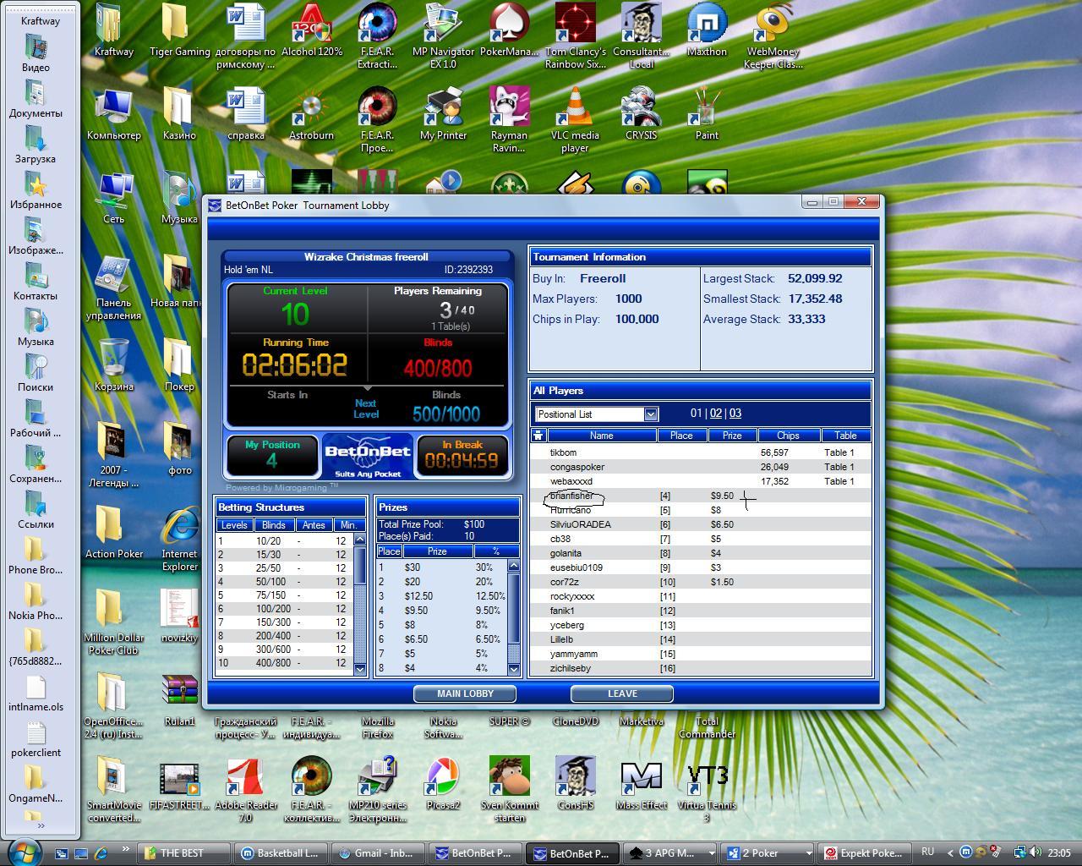Select player congaspoker in list
Viewport: 1082px width, 866px height.
(x=702, y=467)
